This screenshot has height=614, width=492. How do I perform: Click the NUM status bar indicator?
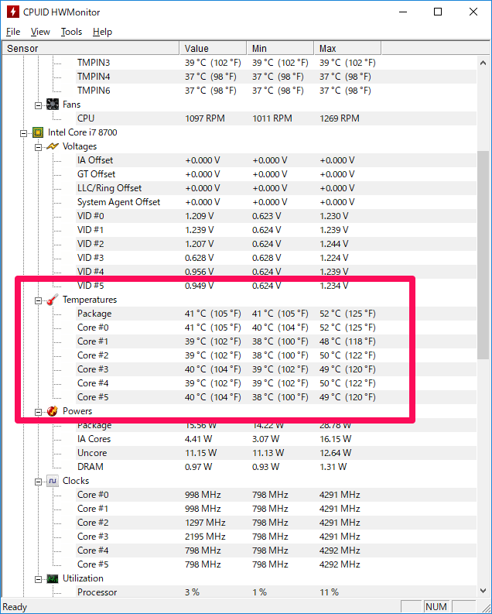click(436, 606)
